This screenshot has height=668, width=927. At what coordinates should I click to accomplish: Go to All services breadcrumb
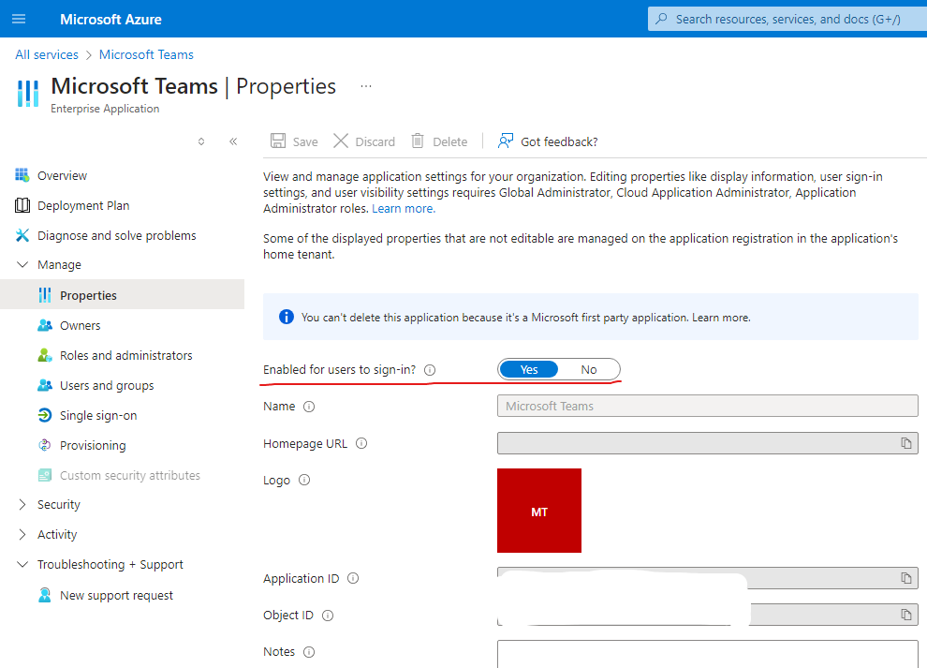(47, 54)
